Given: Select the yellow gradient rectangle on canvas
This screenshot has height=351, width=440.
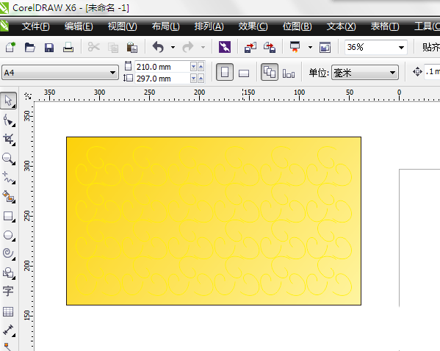Looking at the screenshot, I should pos(214,221).
